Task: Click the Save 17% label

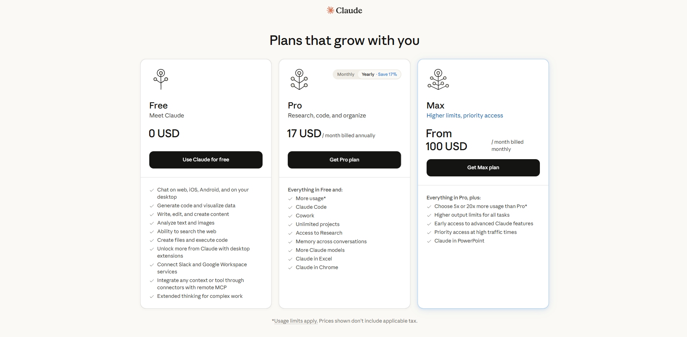Action: pos(387,74)
